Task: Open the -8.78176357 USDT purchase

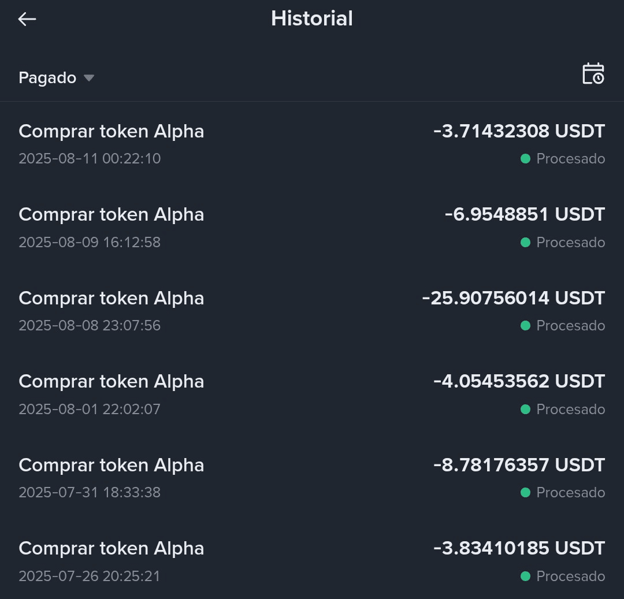Action: (x=312, y=478)
